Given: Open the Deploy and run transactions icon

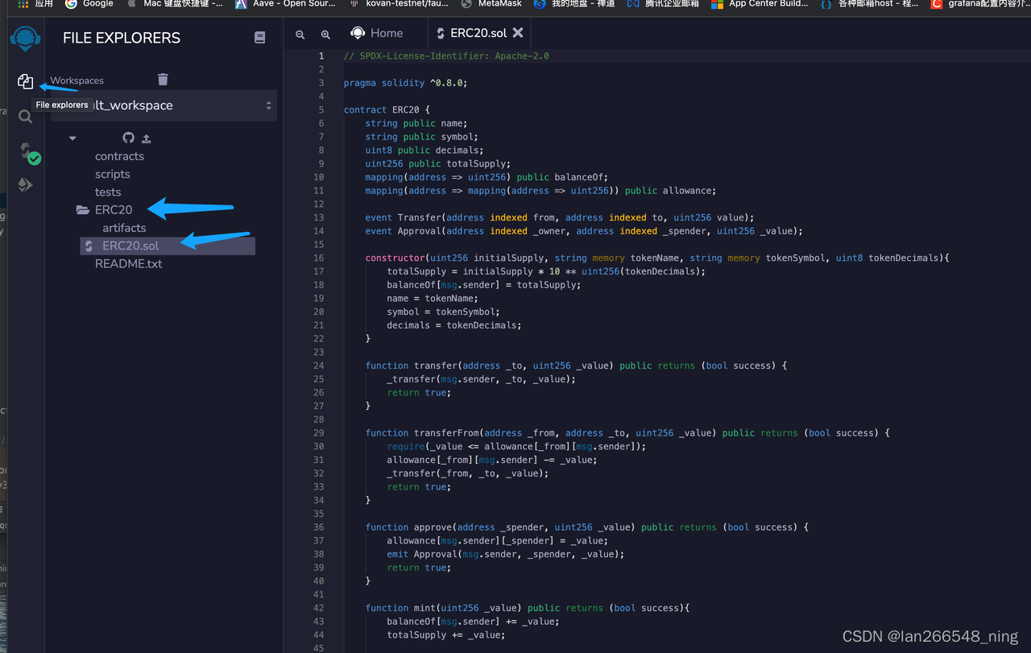Looking at the screenshot, I should coord(25,184).
